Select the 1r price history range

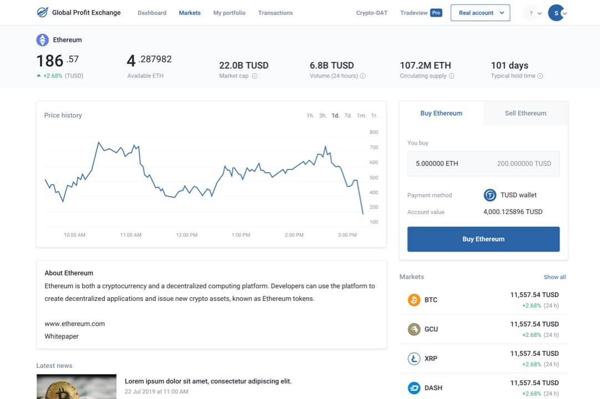374,115
